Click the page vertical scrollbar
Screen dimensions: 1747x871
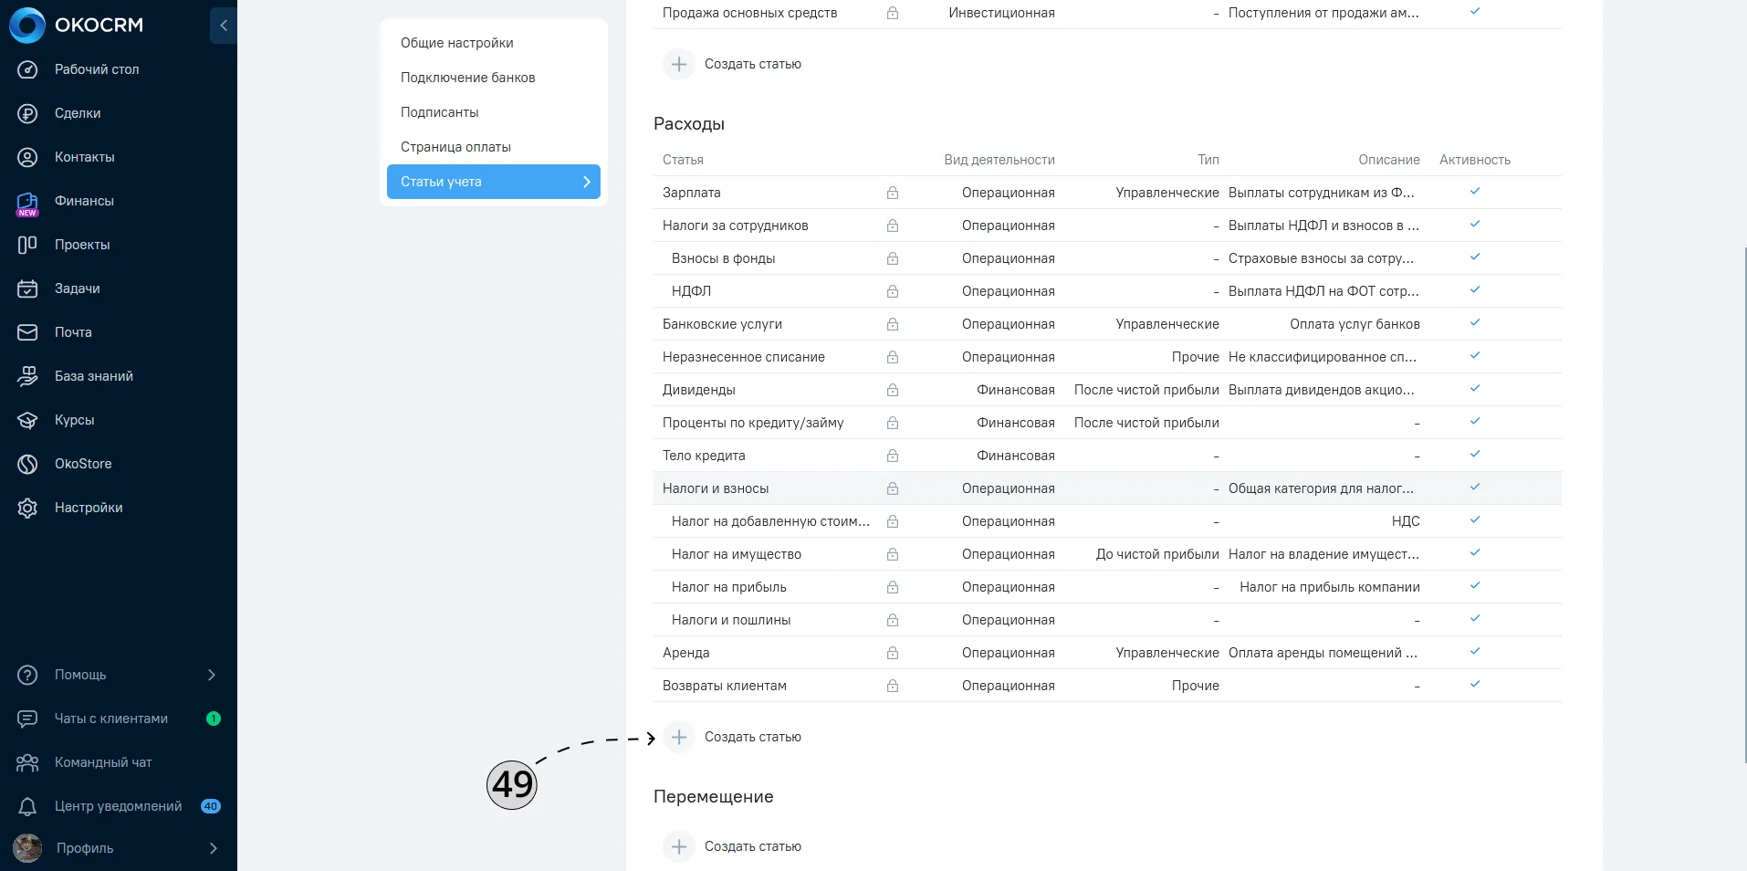[x=1744, y=502]
